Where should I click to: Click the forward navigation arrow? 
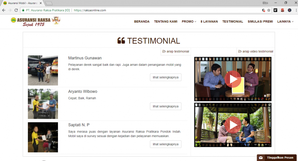click(x=10, y=10)
